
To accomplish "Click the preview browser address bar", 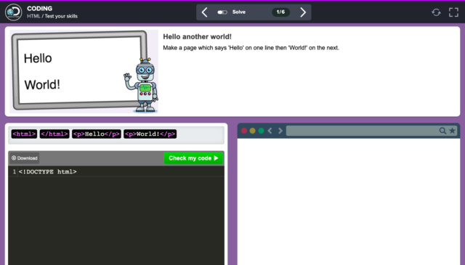I will pos(363,131).
